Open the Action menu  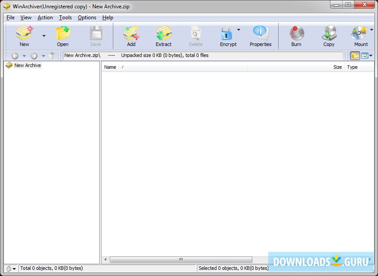pos(45,18)
